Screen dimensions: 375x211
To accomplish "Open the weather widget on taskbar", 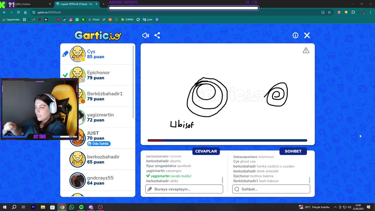I will click(314, 207).
